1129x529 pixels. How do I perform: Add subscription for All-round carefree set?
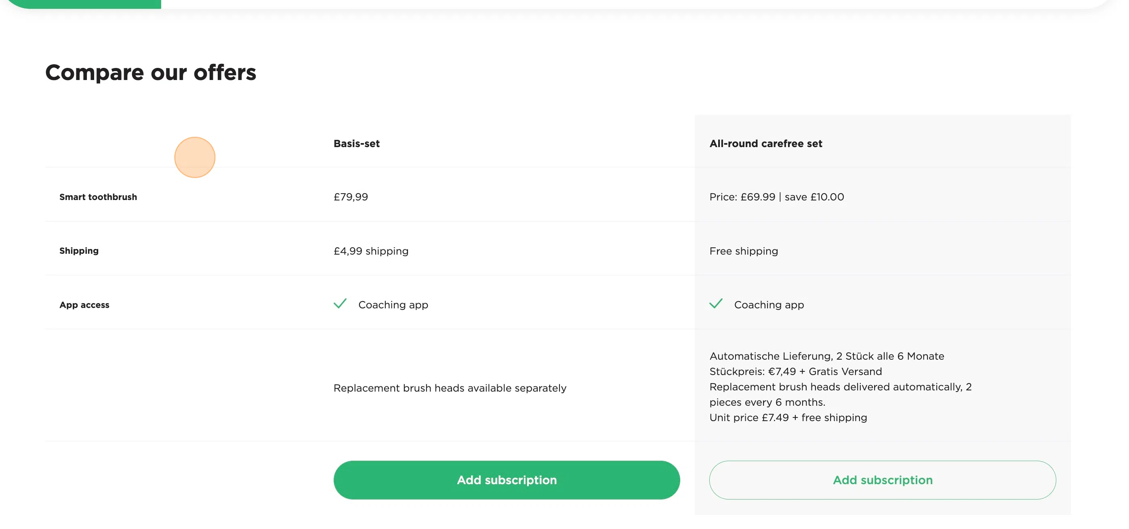click(x=882, y=480)
